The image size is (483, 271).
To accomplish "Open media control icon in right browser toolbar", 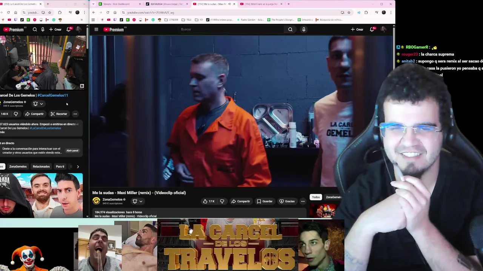I will pyautogui.click(x=377, y=12).
